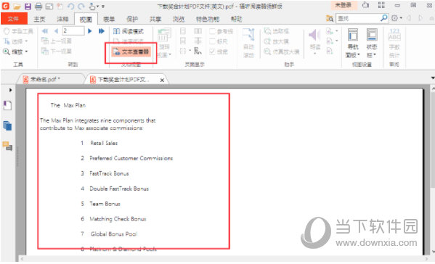This screenshot has width=435, height=264.
Task: Select the 视图 View tab
Action: point(86,19)
